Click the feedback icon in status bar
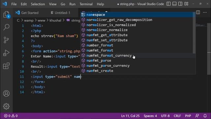The image size is (211, 119). coord(197,116)
